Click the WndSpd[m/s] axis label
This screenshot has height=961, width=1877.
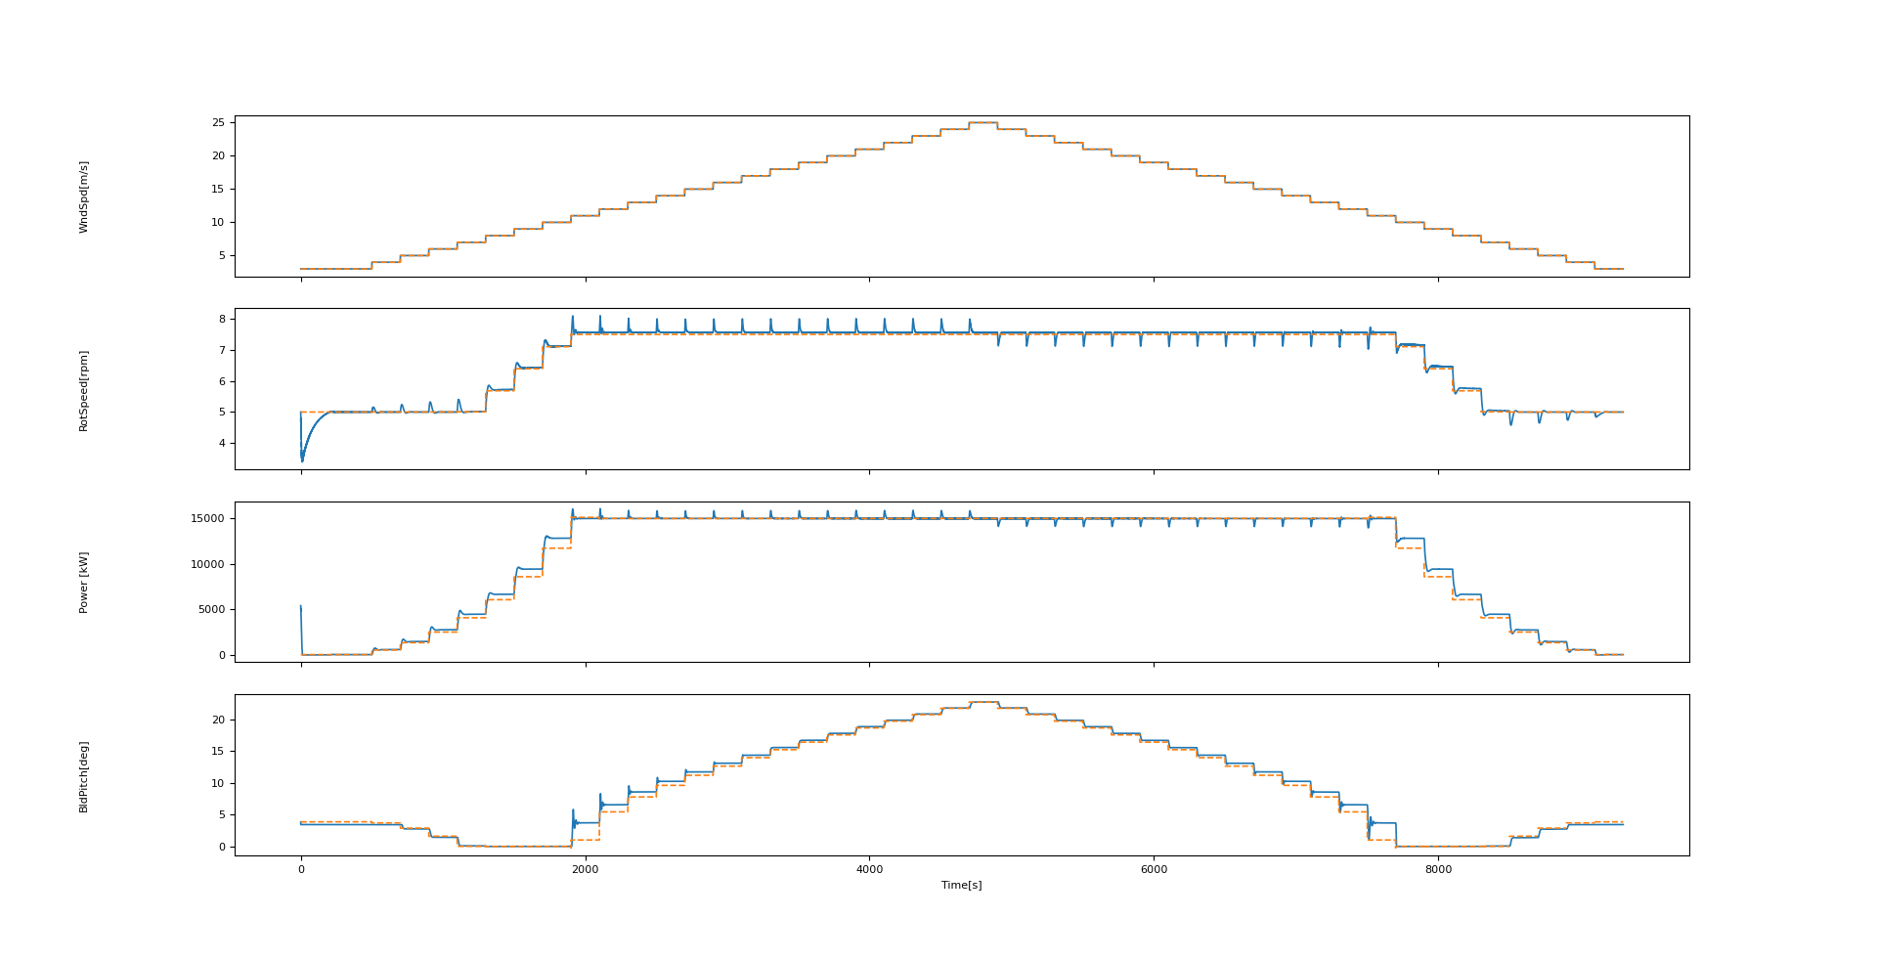pos(83,195)
